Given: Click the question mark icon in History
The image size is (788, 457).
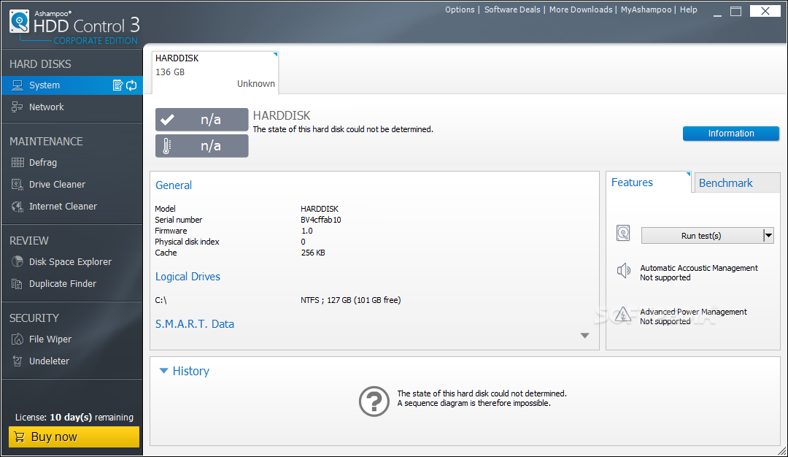Looking at the screenshot, I should pyautogui.click(x=374, y=401).
